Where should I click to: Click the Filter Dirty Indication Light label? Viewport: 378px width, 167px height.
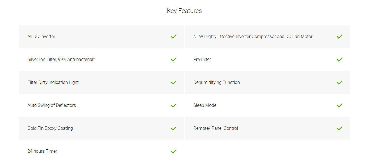[53, 83]
